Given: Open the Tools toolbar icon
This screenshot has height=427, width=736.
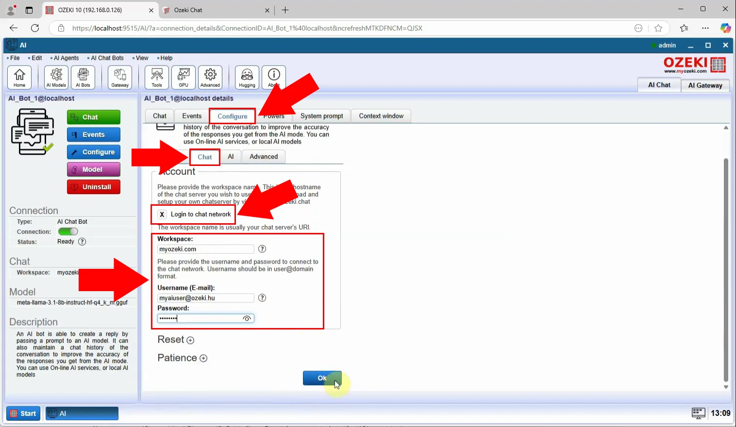Looking at the screenshot, I should [x=157, y=78].
